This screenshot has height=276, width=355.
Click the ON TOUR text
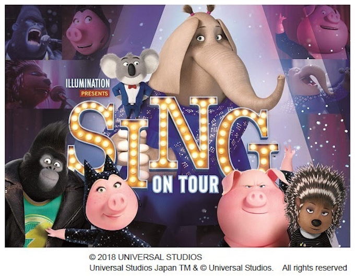[x=186, y=184]
